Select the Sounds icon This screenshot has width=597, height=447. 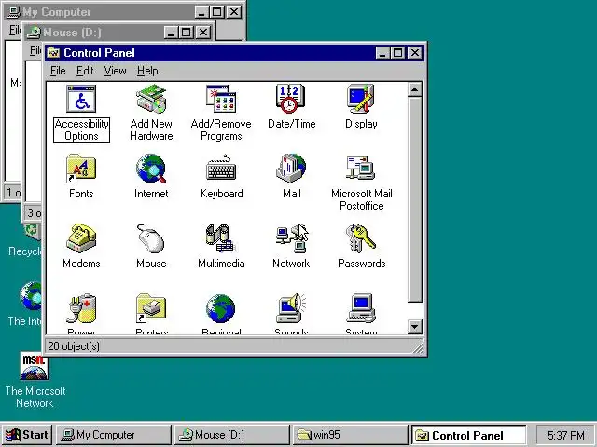click(x=291, y=308)
